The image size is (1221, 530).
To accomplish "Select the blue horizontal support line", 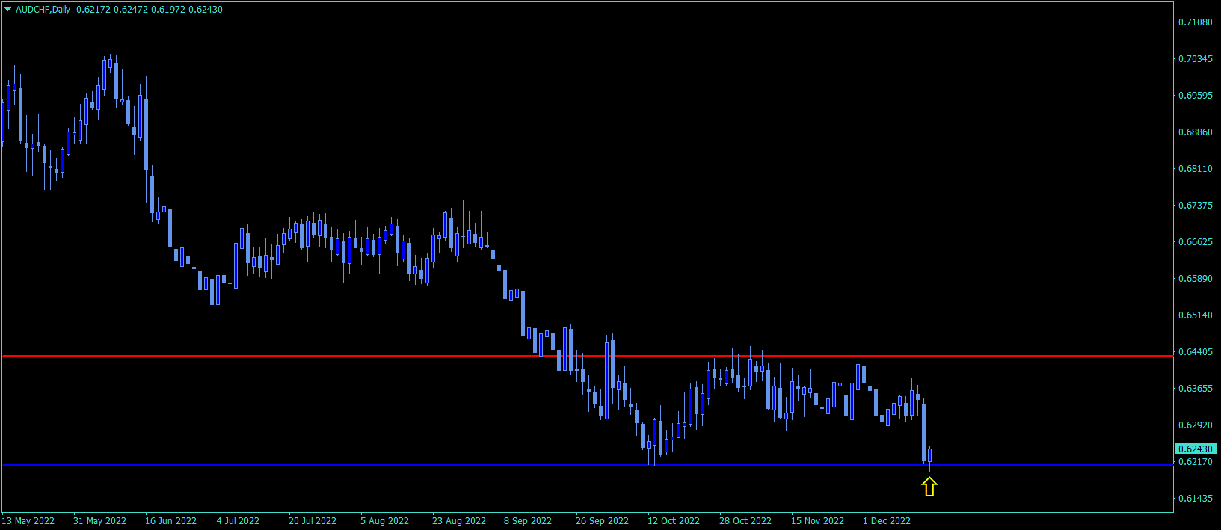I will 588,465.
